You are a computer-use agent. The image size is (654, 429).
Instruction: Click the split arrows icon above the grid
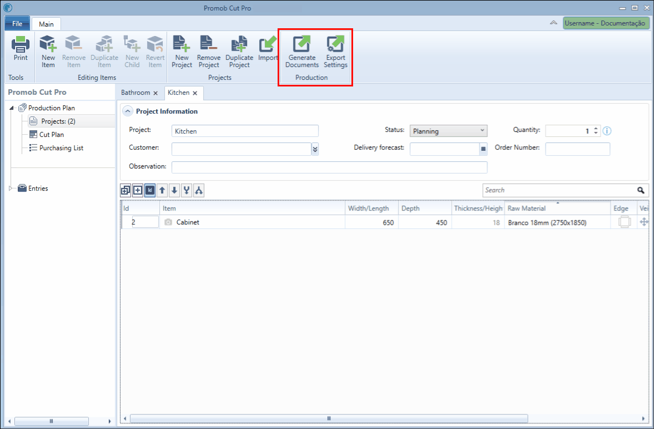(x=199, y=190)
